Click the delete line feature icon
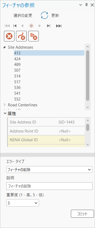Viewport: 95px width, 228px height. (x=21, y=36)
